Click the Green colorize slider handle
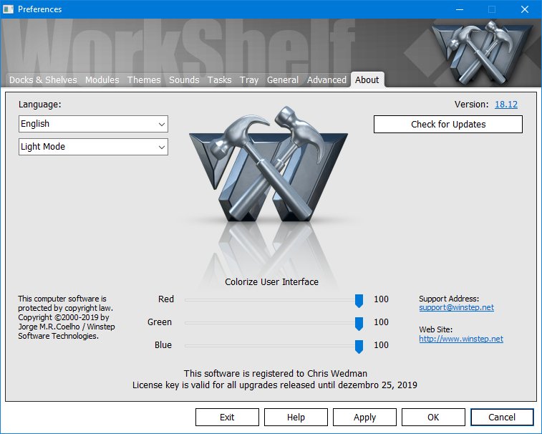Image resolution: width=542 pixels, height=434 pixels. [359, 323]
